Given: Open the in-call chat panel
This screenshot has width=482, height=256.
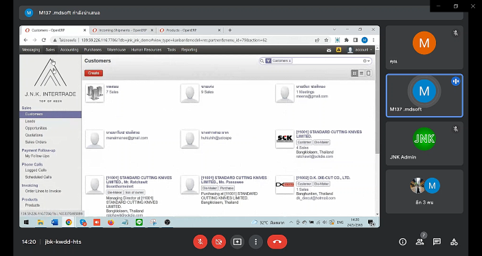Looking at the screenshot, I should tap(437, 242).
